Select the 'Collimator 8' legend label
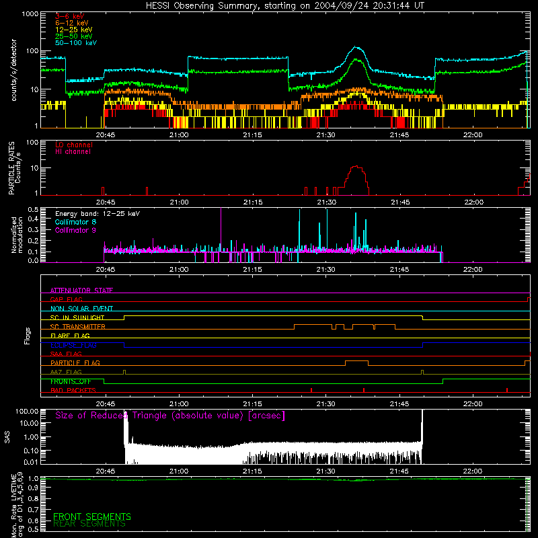Viewport: 538px width, 538px height. coord(75,222)
